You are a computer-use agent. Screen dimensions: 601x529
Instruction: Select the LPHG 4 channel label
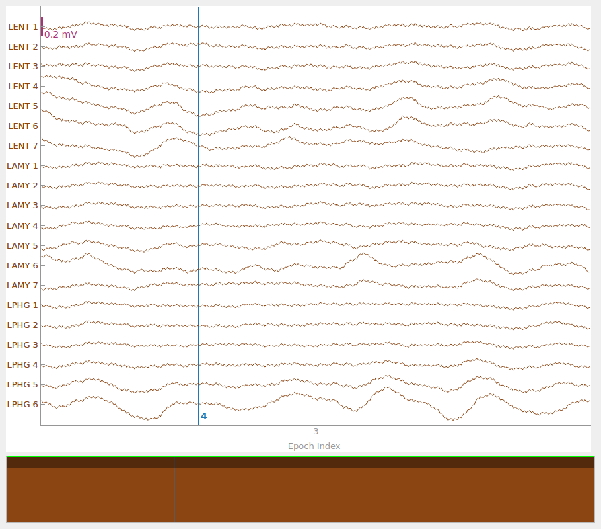[x=22, y=365]
